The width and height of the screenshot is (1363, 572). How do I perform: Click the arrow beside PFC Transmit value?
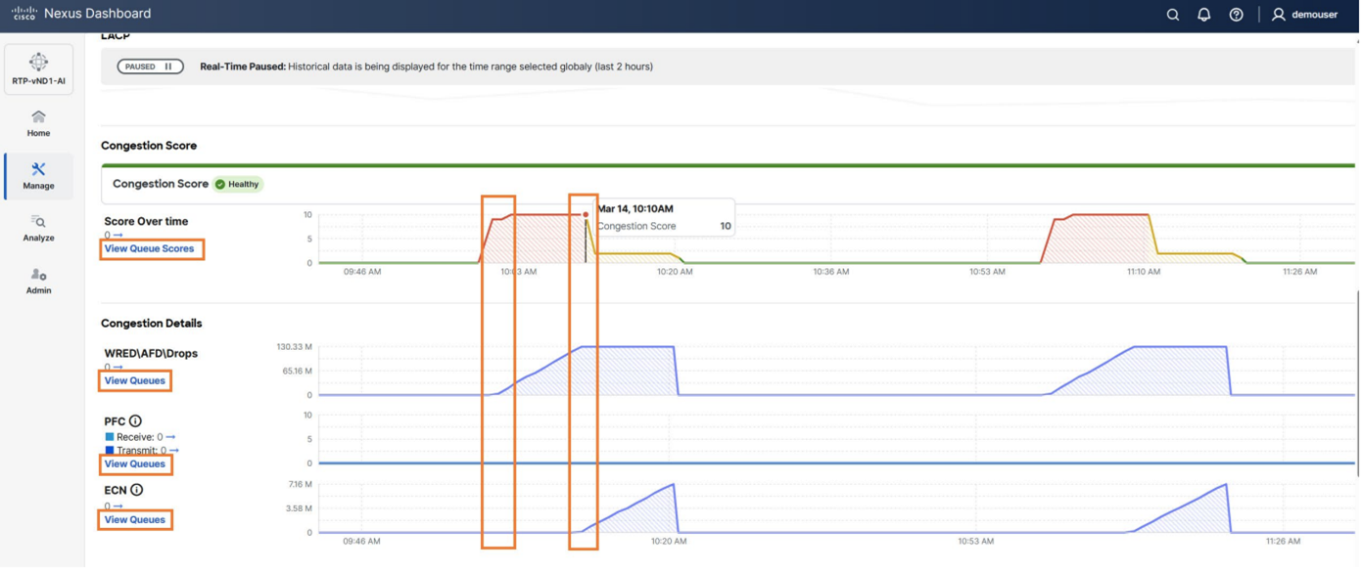click(x=173, y=451)
